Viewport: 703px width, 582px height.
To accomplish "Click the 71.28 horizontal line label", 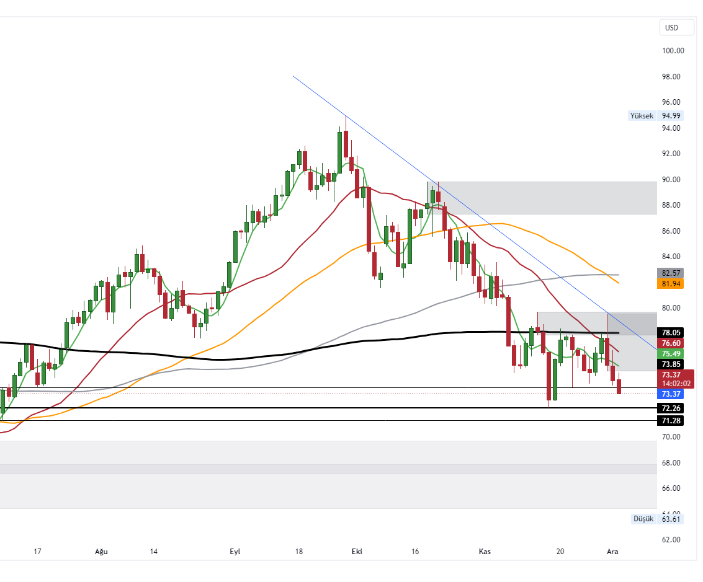I will (671, 421).
